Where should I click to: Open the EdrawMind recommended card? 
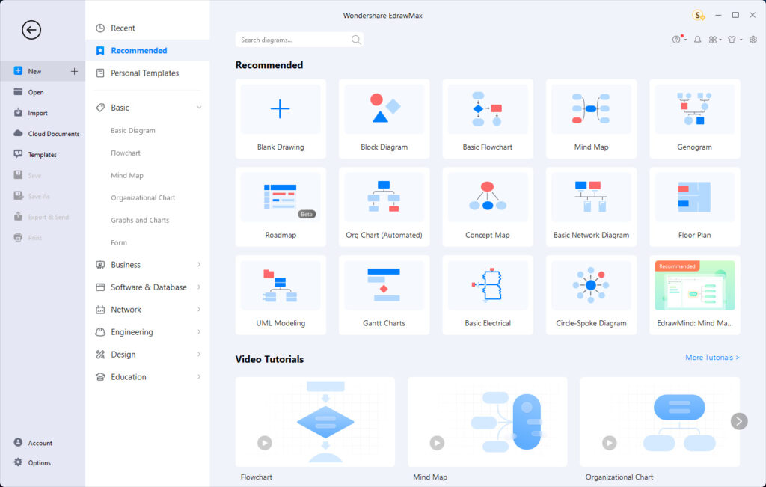695,295
